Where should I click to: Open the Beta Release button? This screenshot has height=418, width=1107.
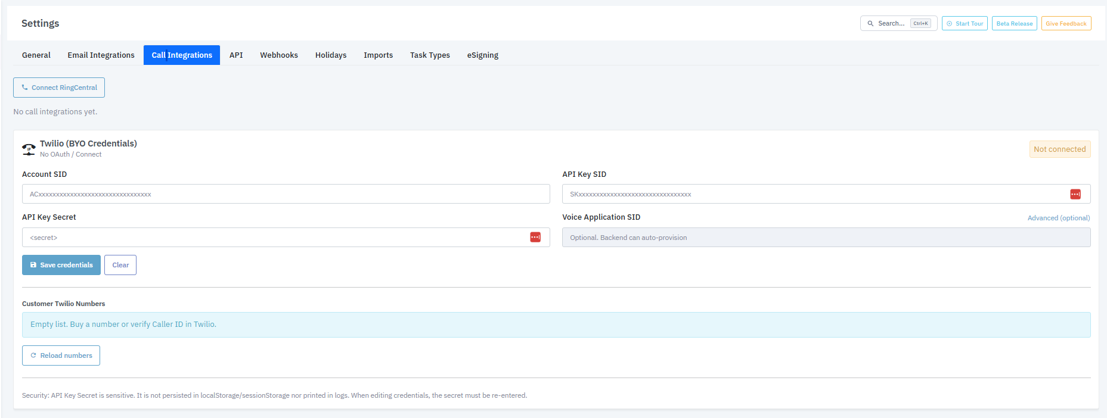(x=1015, y=24)
